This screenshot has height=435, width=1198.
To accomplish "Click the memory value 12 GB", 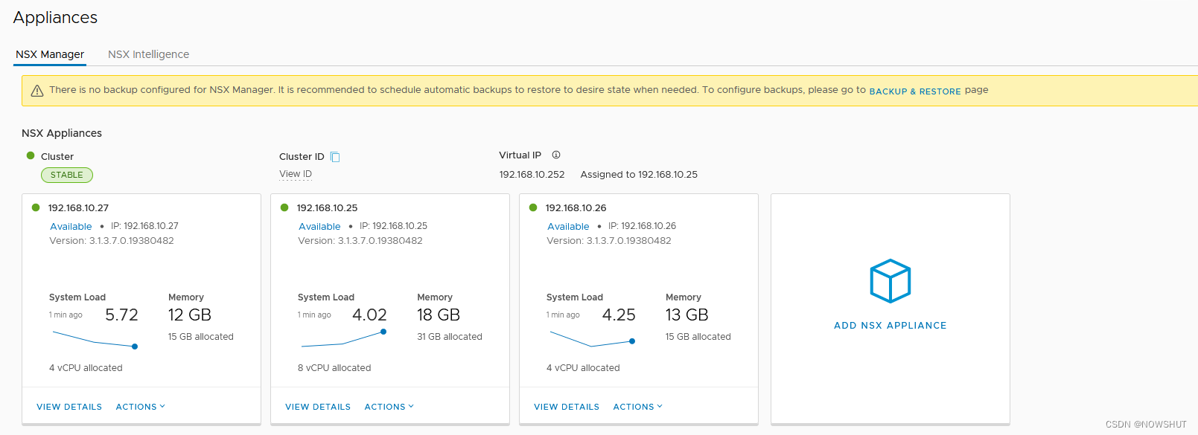I will tap(190, 315).
